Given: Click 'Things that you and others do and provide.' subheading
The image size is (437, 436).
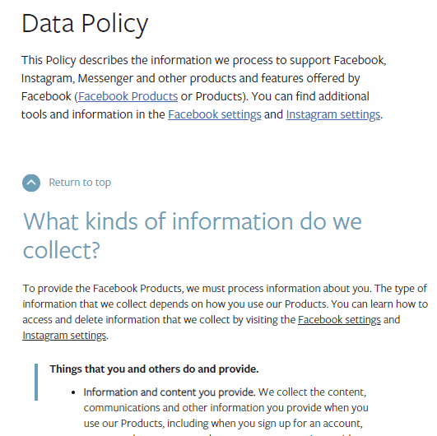Looking at the screenshot, I should 154,369.
